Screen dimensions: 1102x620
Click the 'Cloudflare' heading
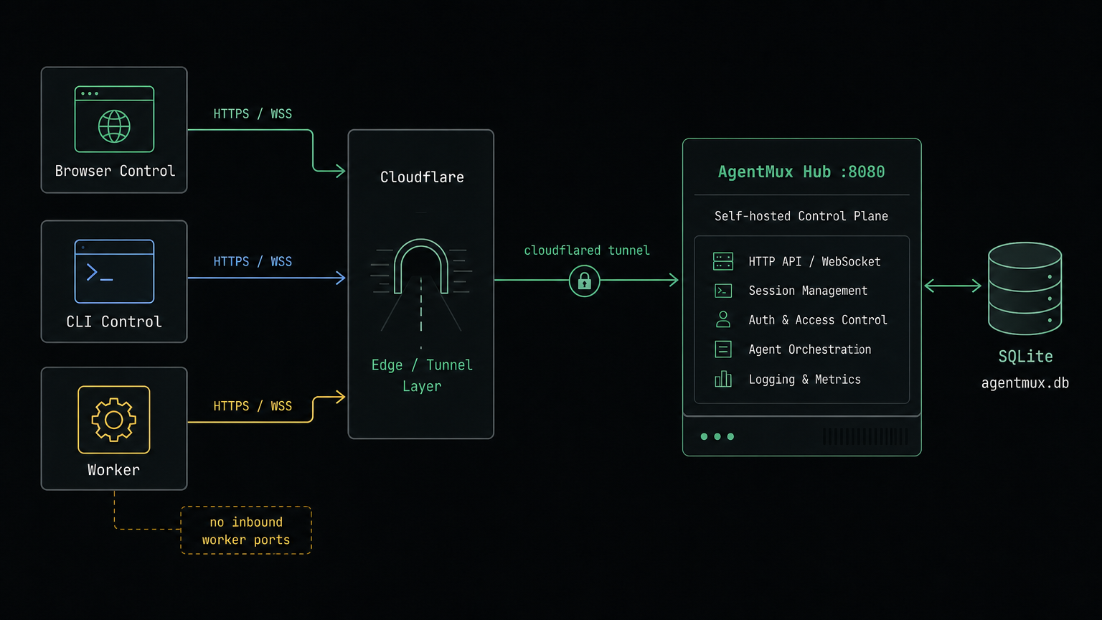(422, 177)
